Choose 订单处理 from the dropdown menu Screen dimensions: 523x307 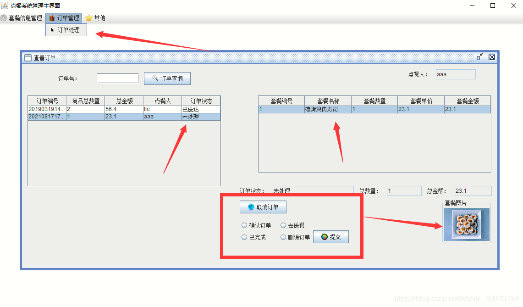pyautogui.click(x=66, y=30)
